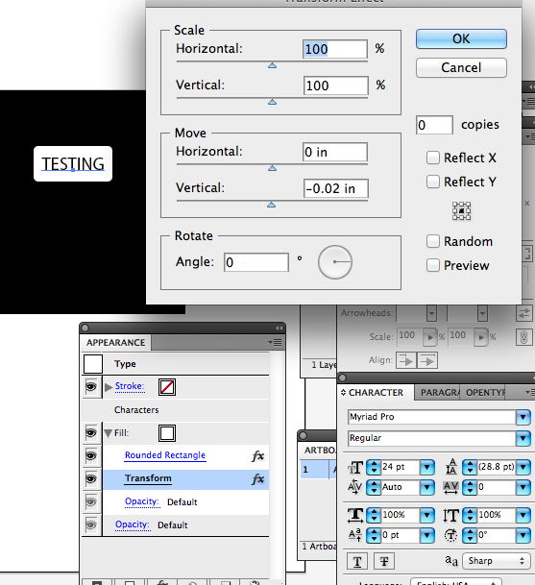Open the Myriad Pro font family dropdown
The image size is (535, 585).
[x=523, y=417]
